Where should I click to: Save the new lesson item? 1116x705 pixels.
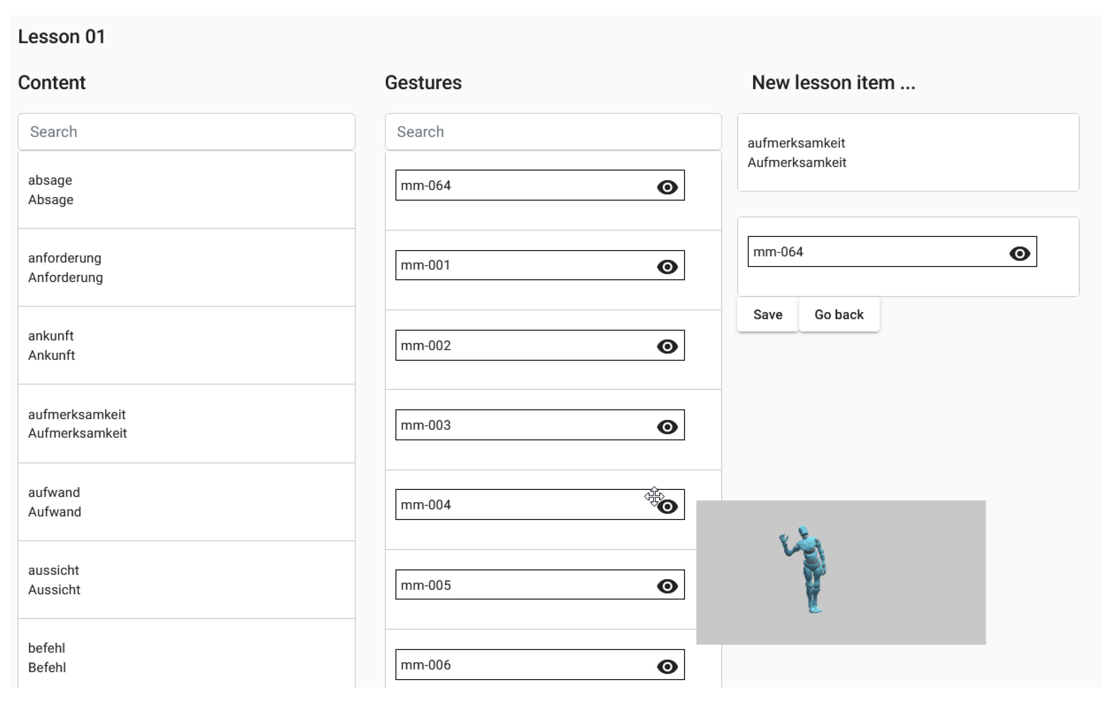[x=767, y=314]
